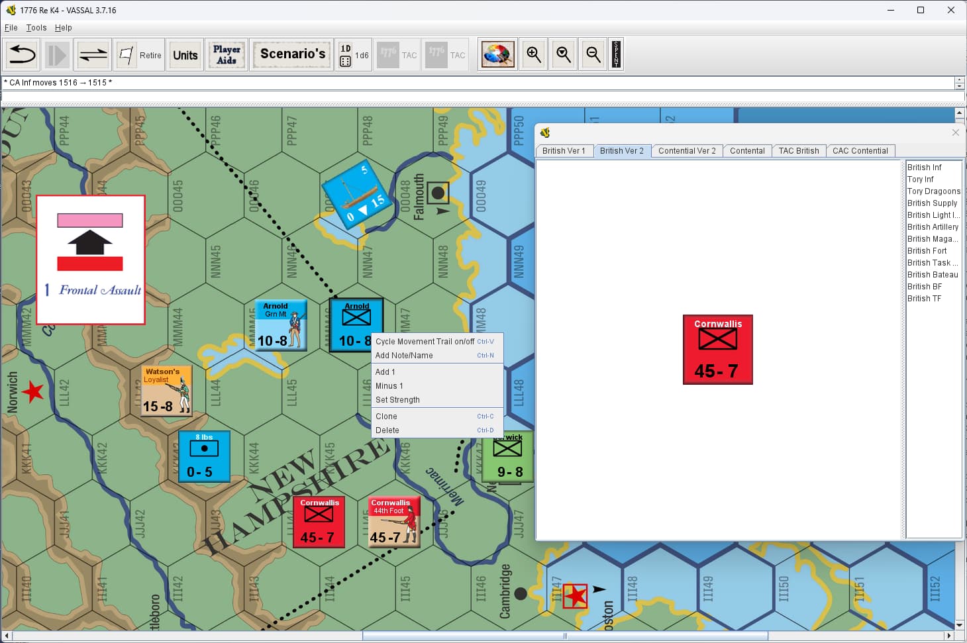Open the Scenario's button
The width and height of the screenshot is (967, 643).
(292, 54)
